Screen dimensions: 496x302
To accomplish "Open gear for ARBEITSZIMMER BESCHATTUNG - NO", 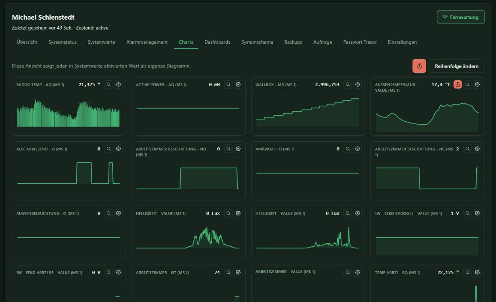I will coord(238,149).
